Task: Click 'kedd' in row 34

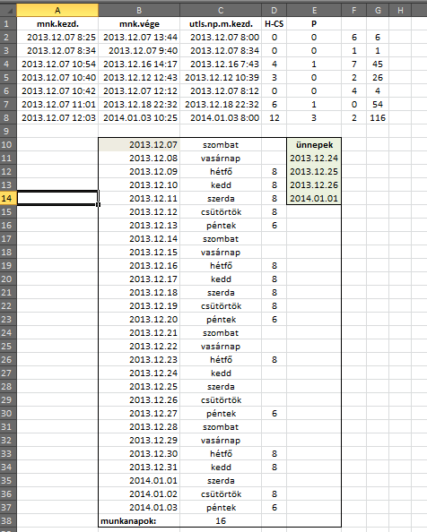Action: [221, 468]
